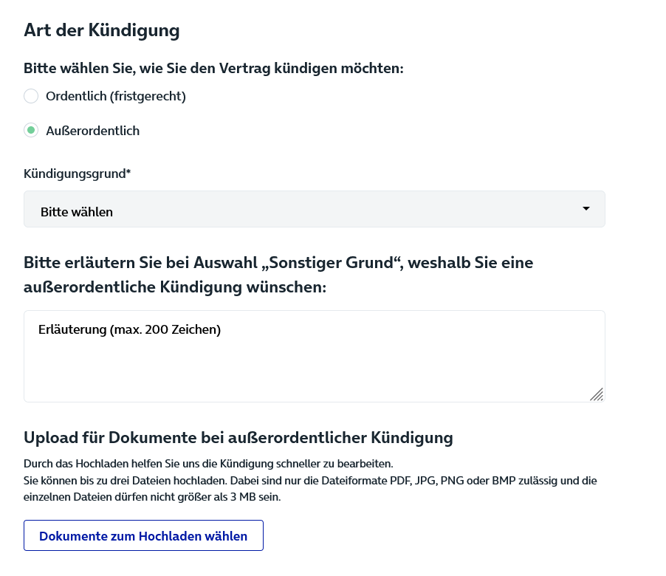Image resolution: width=666 pixels, height=576 pixels.
Task: Click 'Bitte wählen Sie, wie Sie den Vertrag' prompt
Action: (x=213, y=69)
